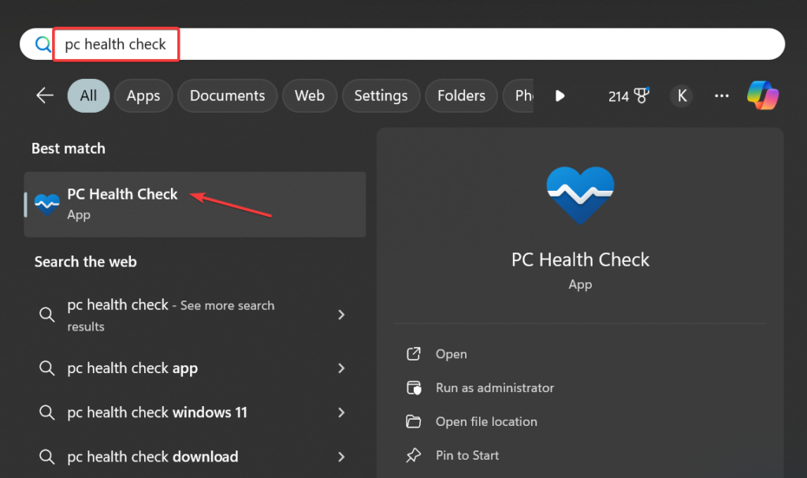Open the Documents search filter
The image size is (807, 478).
(227, 95)
